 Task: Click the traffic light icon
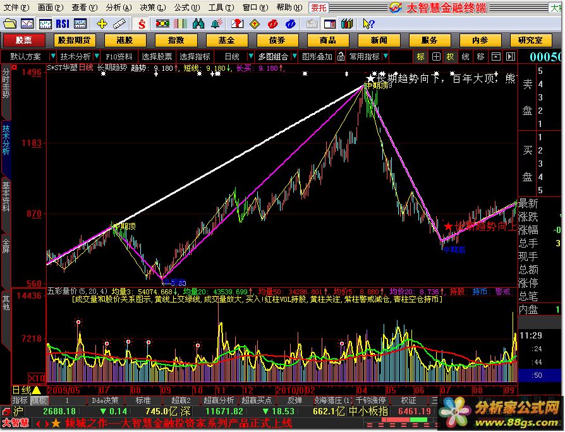[162, 24]
